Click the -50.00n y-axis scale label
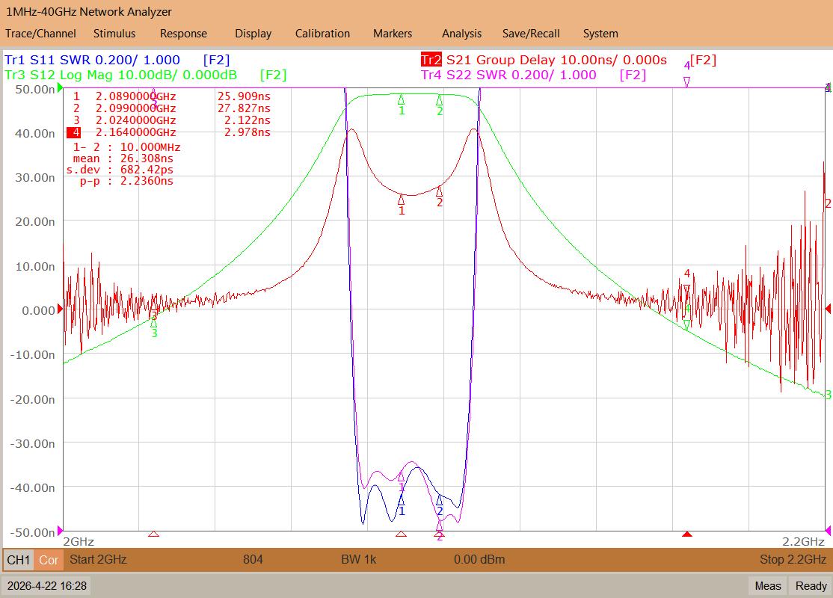Viewport: 833px width, 598px height. point(32,532)
